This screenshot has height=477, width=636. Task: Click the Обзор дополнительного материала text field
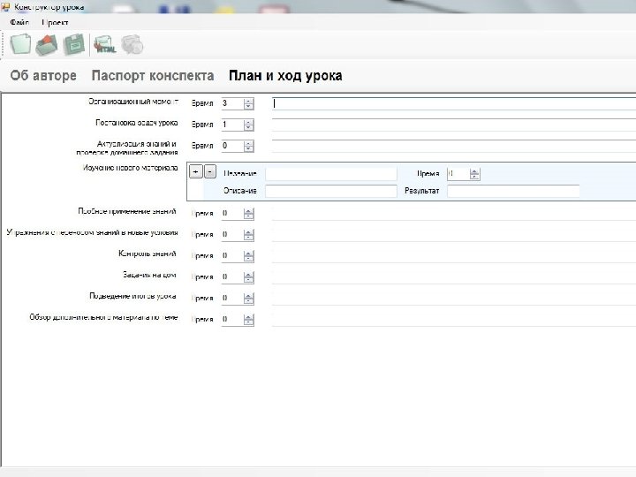(x=454, y=319)
